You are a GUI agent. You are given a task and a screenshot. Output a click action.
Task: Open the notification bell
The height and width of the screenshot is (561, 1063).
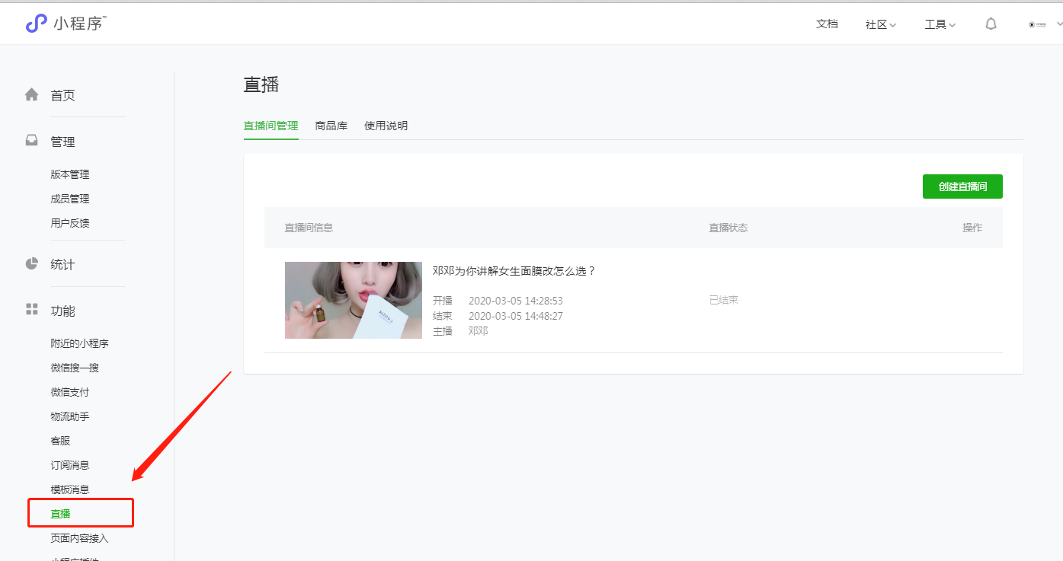click(x=991, y=24)
